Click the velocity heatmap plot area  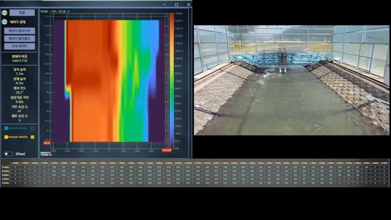tap(109, 81)
